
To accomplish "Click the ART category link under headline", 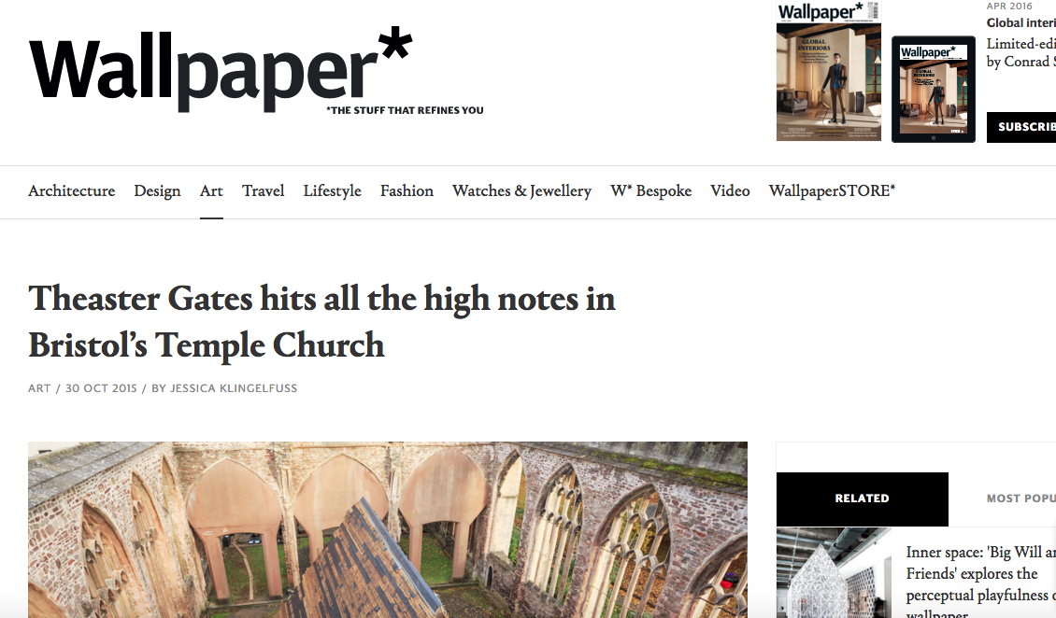I will point(39,388).
